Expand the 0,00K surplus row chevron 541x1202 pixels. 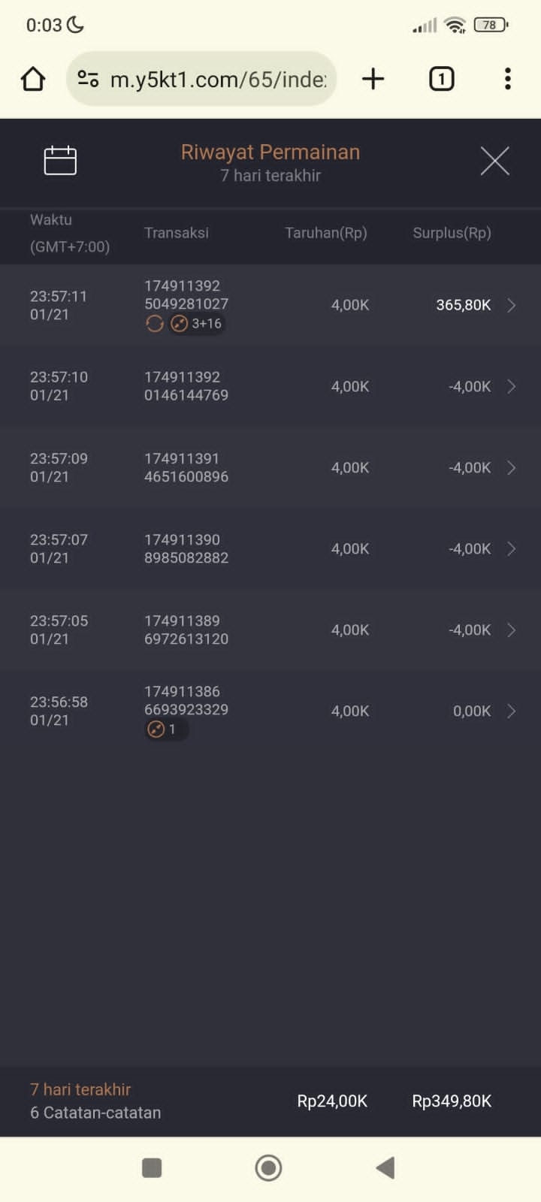point(511,711)
